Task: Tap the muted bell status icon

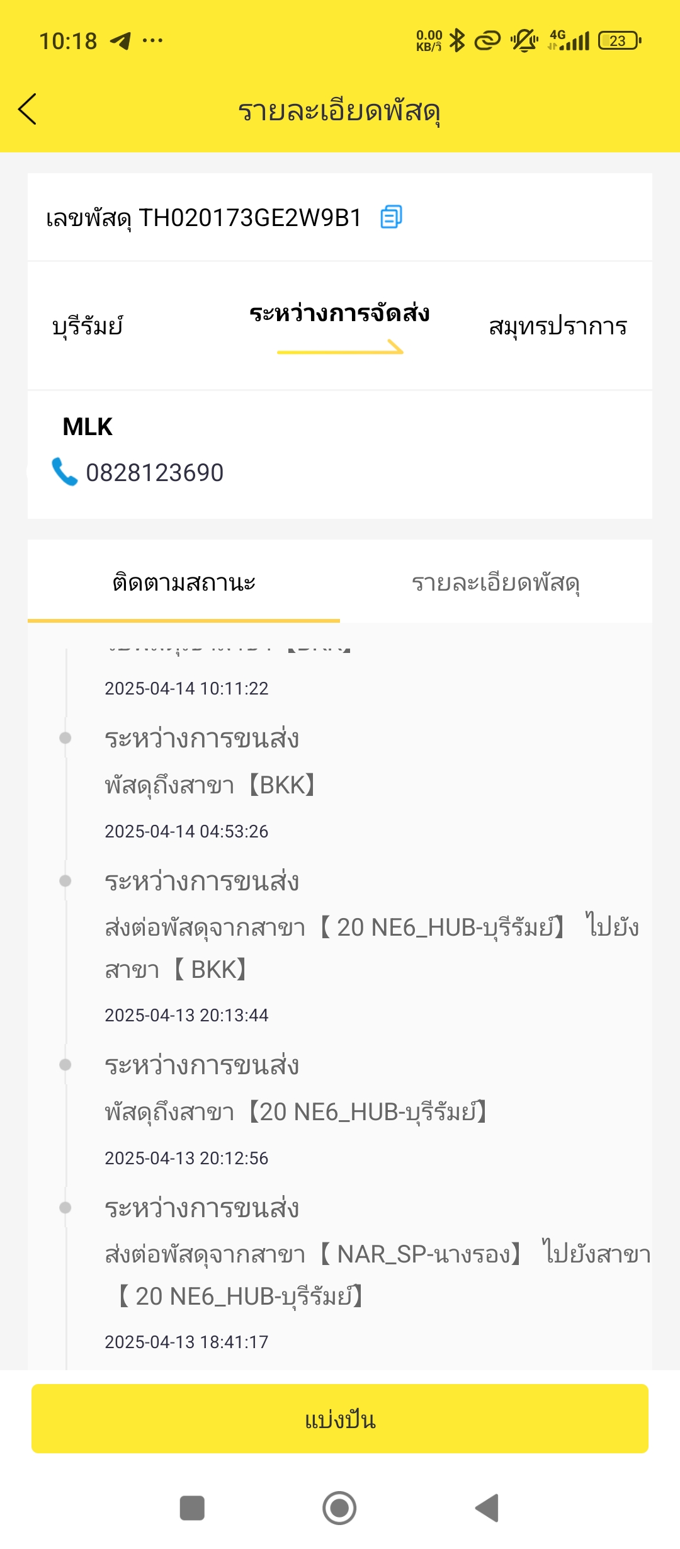Action: tap(524, 41)
